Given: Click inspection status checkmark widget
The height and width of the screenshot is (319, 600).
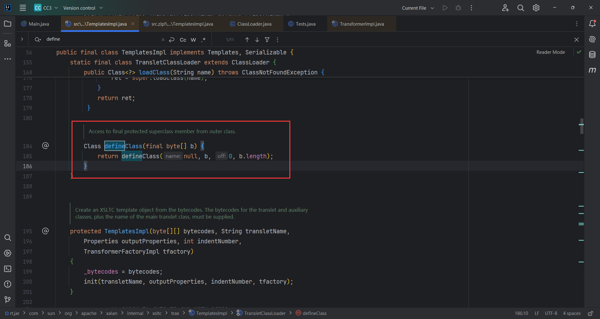Looking at the screenshot, I should coord(579,52).
